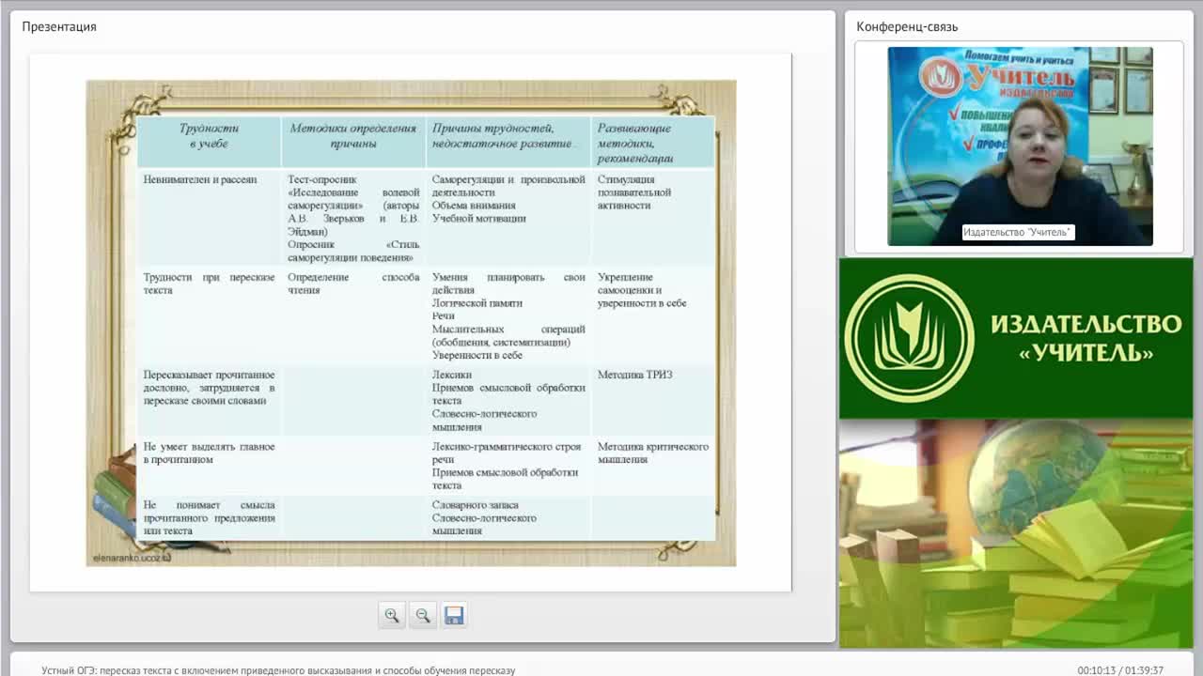The height and width of the screenshot is (676, 1203).
Task: Click the "Конференц-связь" panel title
Action: 907,26
